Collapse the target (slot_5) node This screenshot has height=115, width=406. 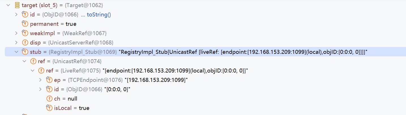click(8, 5)
